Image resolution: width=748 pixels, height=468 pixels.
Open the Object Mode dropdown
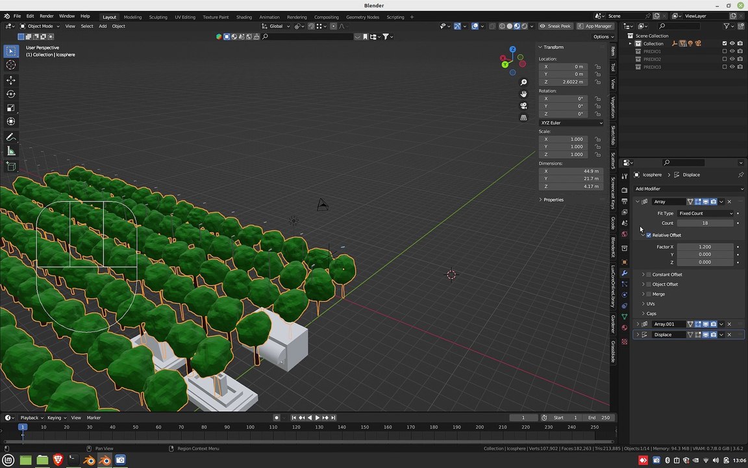pos(40,26)
